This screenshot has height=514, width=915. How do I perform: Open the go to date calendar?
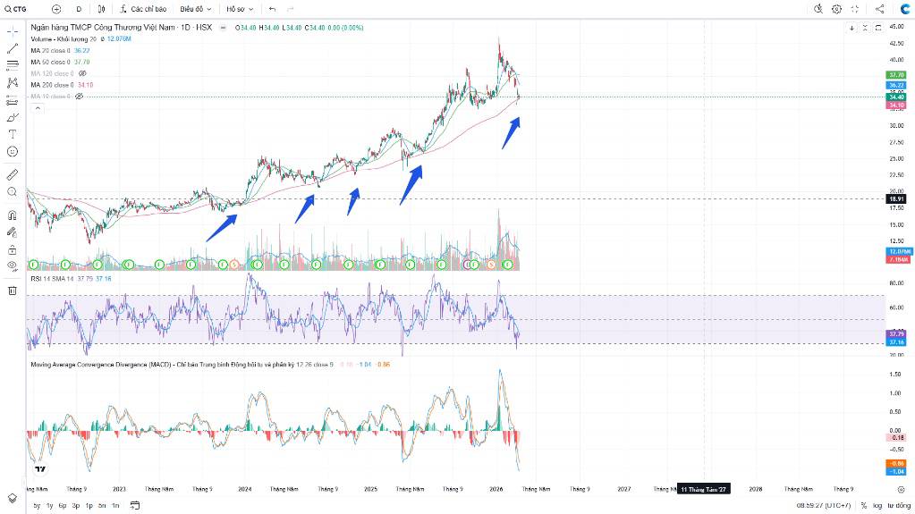pos(135,506)
